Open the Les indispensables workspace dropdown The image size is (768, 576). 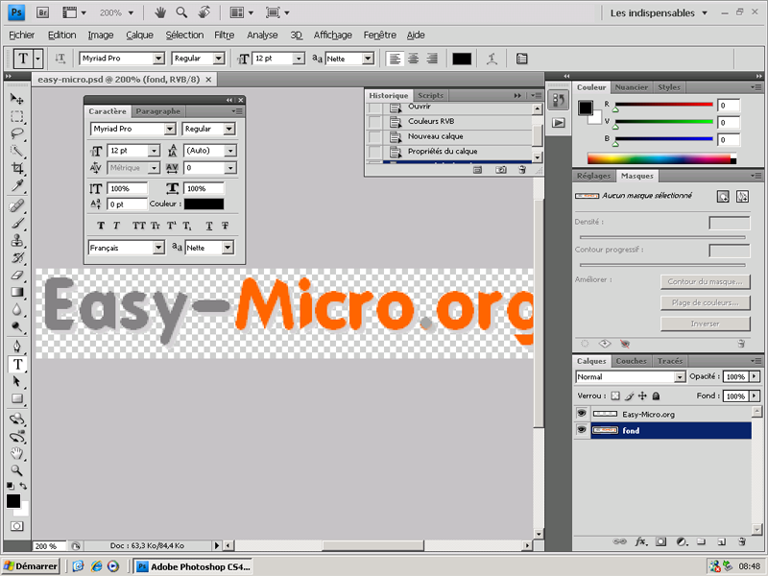[659, 12]
